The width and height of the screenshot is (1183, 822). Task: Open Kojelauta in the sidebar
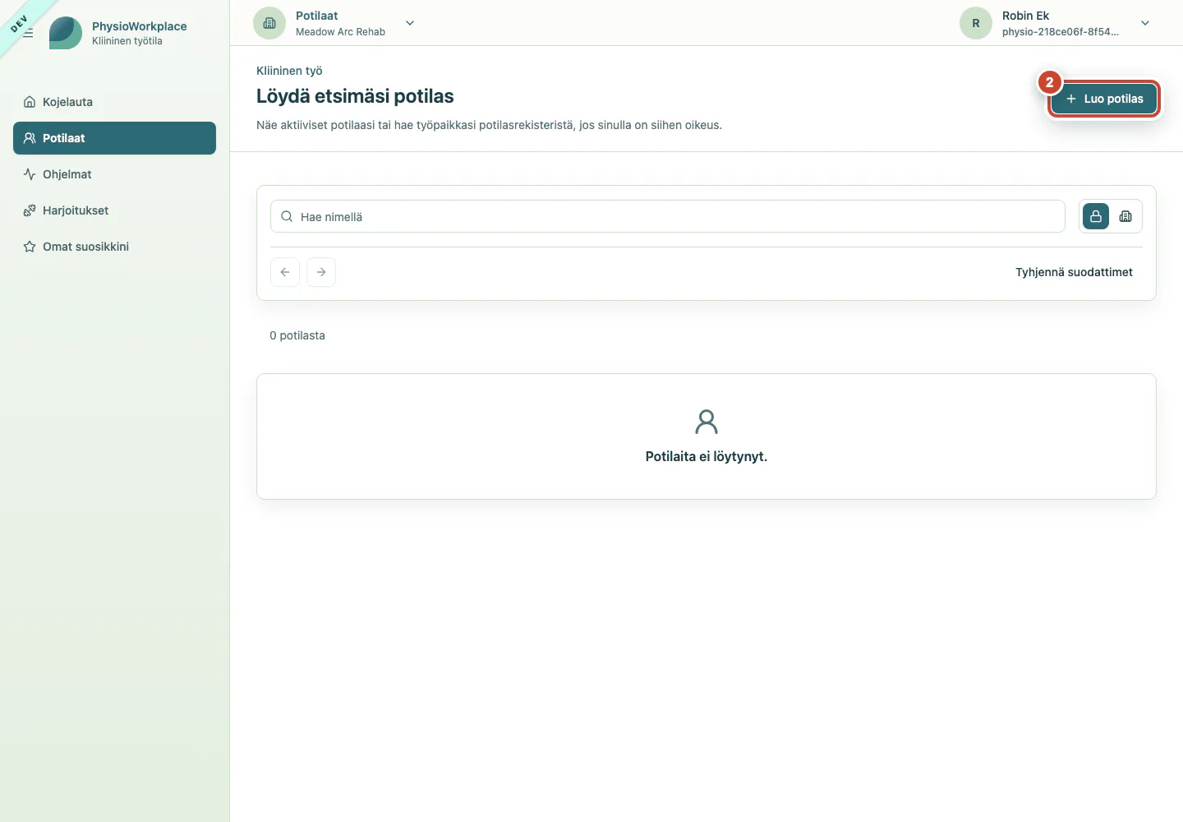click(x=114, y=102)
